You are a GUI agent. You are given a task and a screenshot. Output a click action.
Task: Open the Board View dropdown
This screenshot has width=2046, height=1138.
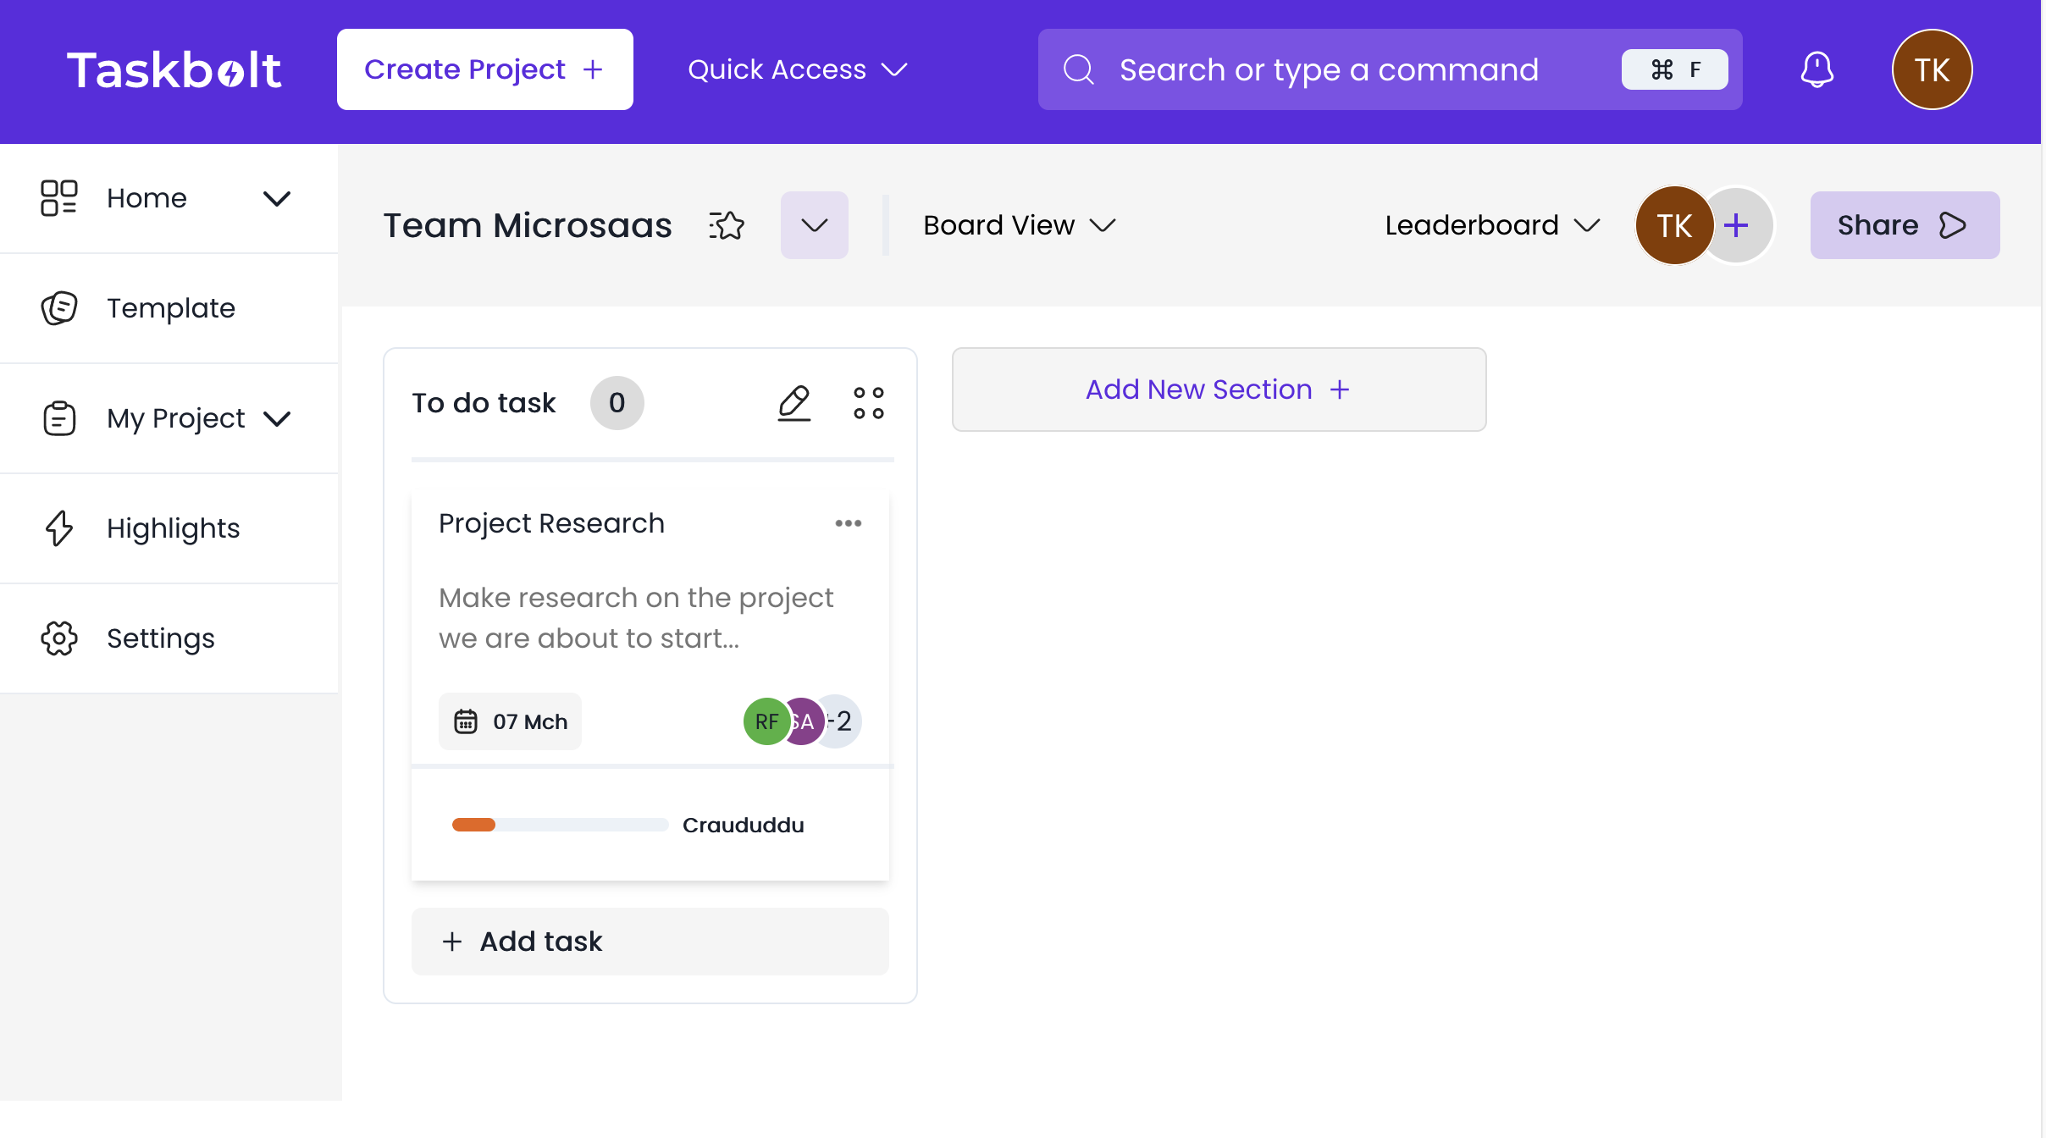(1020, 225)
